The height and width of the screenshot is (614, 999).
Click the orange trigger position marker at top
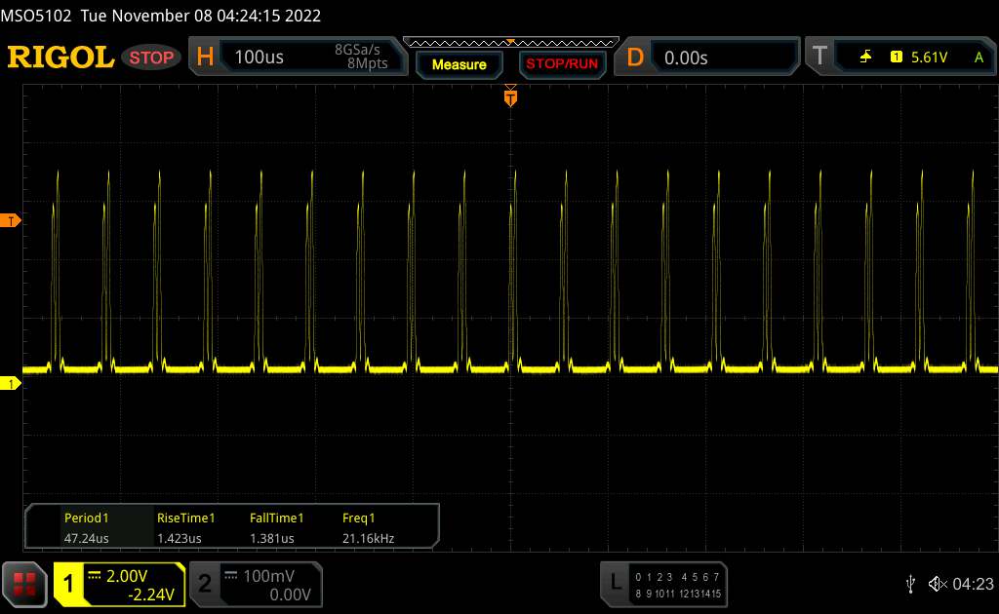coord(510,96)
